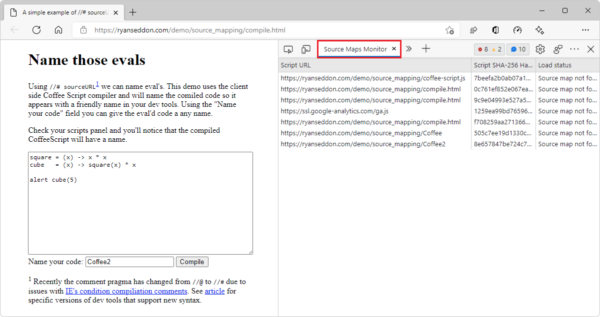This screenshot has height=317, width=600.
Task: Select the inspect element tool in DevTools
Action: click(x=288, y=49)
